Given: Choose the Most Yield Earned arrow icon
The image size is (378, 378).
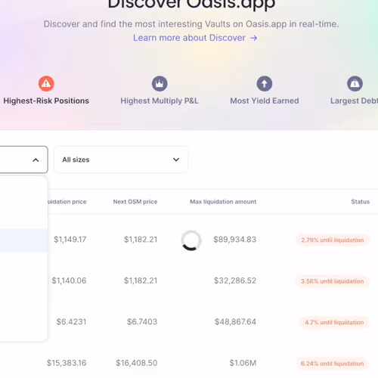Looking at the screenshot, I should click(265, 83).
